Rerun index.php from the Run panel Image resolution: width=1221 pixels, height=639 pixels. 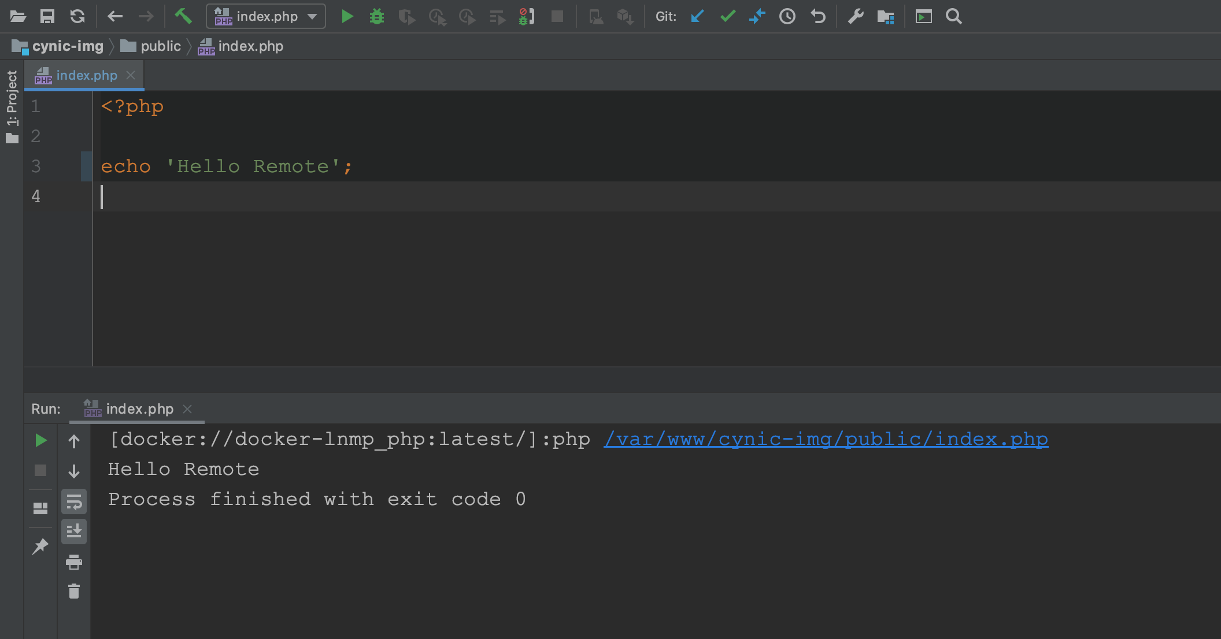(40, 441)
